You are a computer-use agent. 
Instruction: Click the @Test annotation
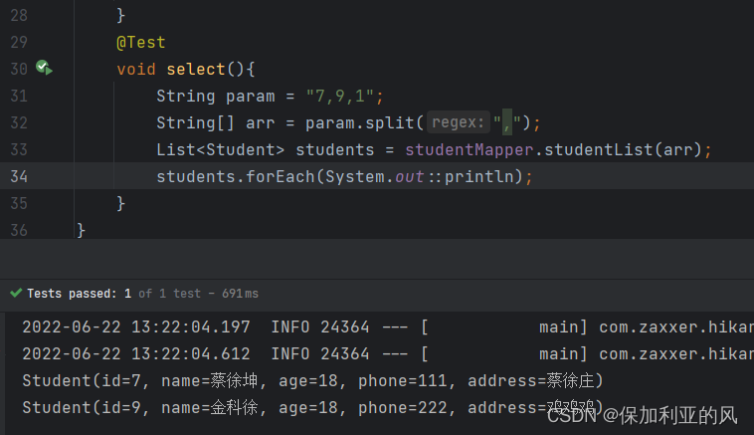[x=140, y=43]
